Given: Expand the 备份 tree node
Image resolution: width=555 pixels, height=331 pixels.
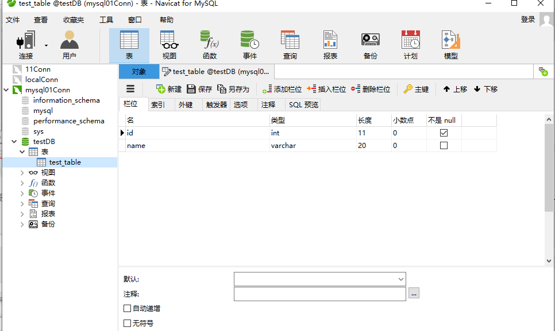Looking at the screenshot, I should click(x=22, y=224).
